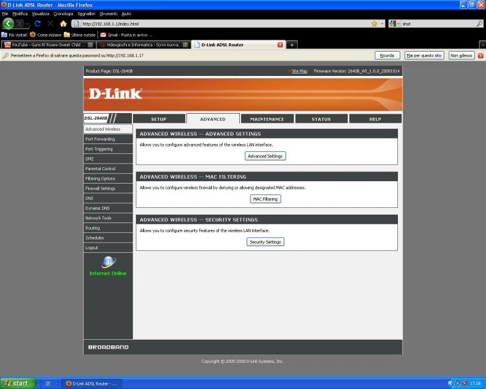The height and width of the screenshot is (389, 486).
Task: Dismiss the save password notification bar
Action: [x=481, y=55]
